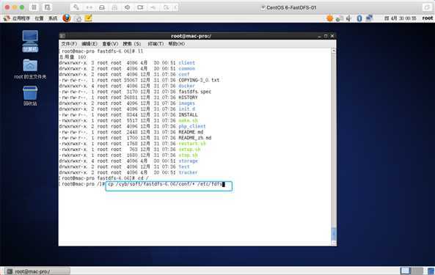Click the camera icon in VMware toolbar
Image resolution: width=435 pixels, height=275 pixels.
point(140,7)
